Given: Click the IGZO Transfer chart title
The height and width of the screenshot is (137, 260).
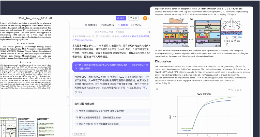Looking at the screenshot, I should pyautogui.click(x=204, y=94).
